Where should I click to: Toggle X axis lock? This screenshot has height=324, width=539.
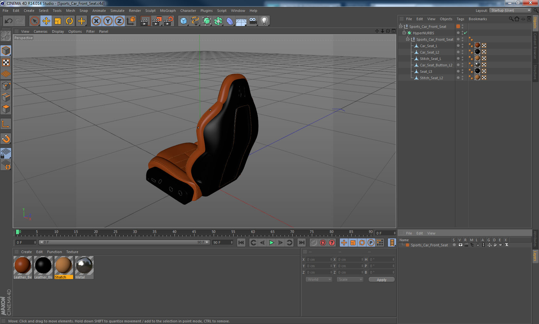(96, 21)
